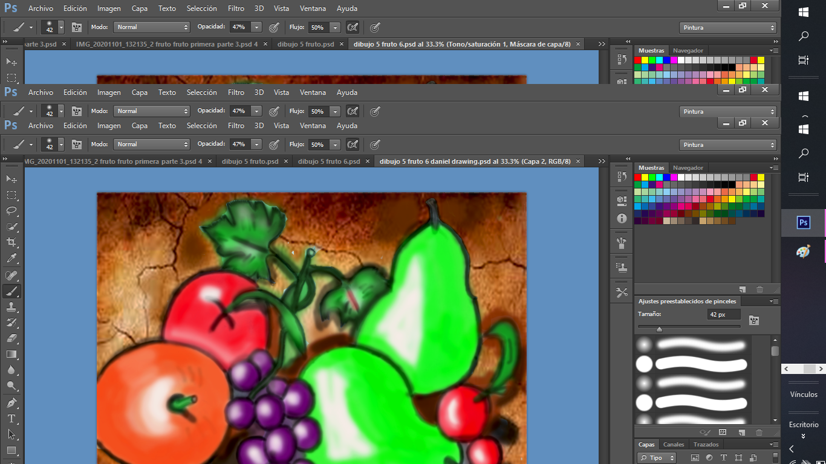This screenshot has height=464, width=826.
Task: Open Paint app from Windows taskbar
Action: pyautogui.click(x=803, y=252)
